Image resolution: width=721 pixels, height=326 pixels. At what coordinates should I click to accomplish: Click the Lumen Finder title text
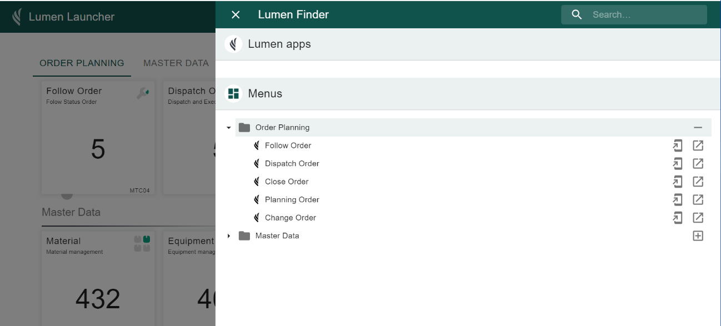click(x=293, y=15)
